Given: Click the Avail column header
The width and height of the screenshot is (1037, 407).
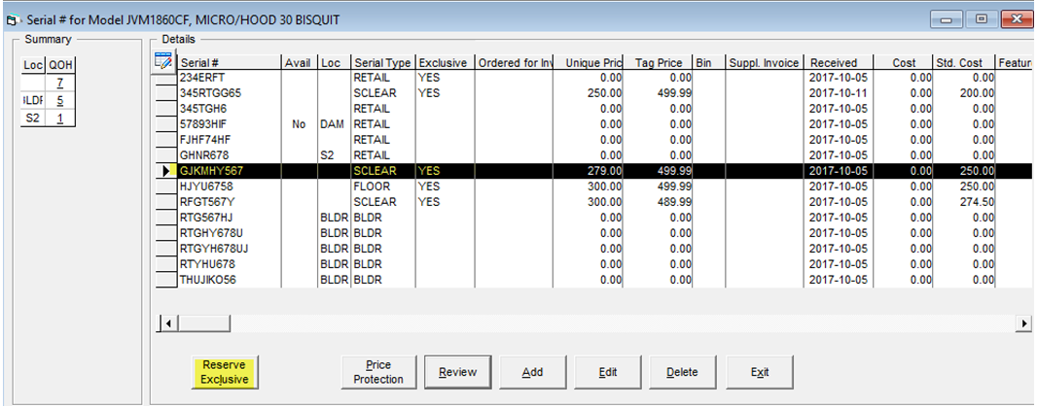Looking at the screenshot, I should click(x=300, y=63).
